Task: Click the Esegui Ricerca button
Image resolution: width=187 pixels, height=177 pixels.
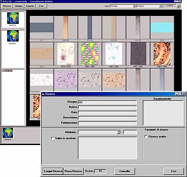Action: [53, 171]
